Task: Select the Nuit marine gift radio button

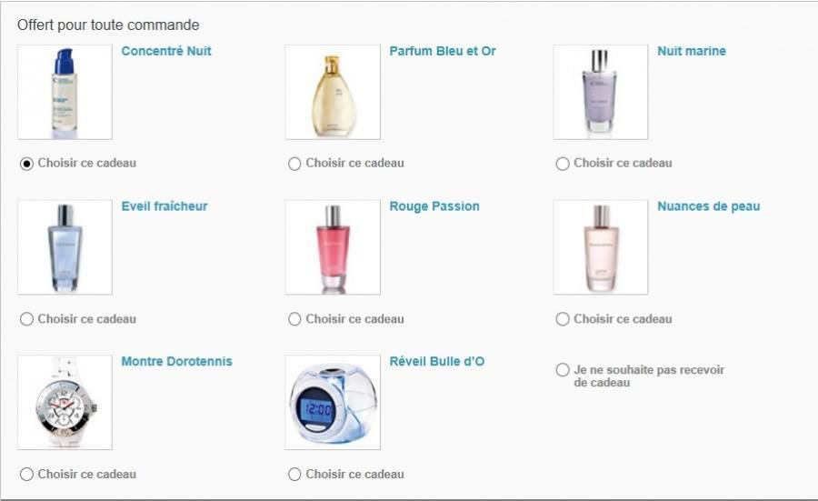Action: point(563,164)
